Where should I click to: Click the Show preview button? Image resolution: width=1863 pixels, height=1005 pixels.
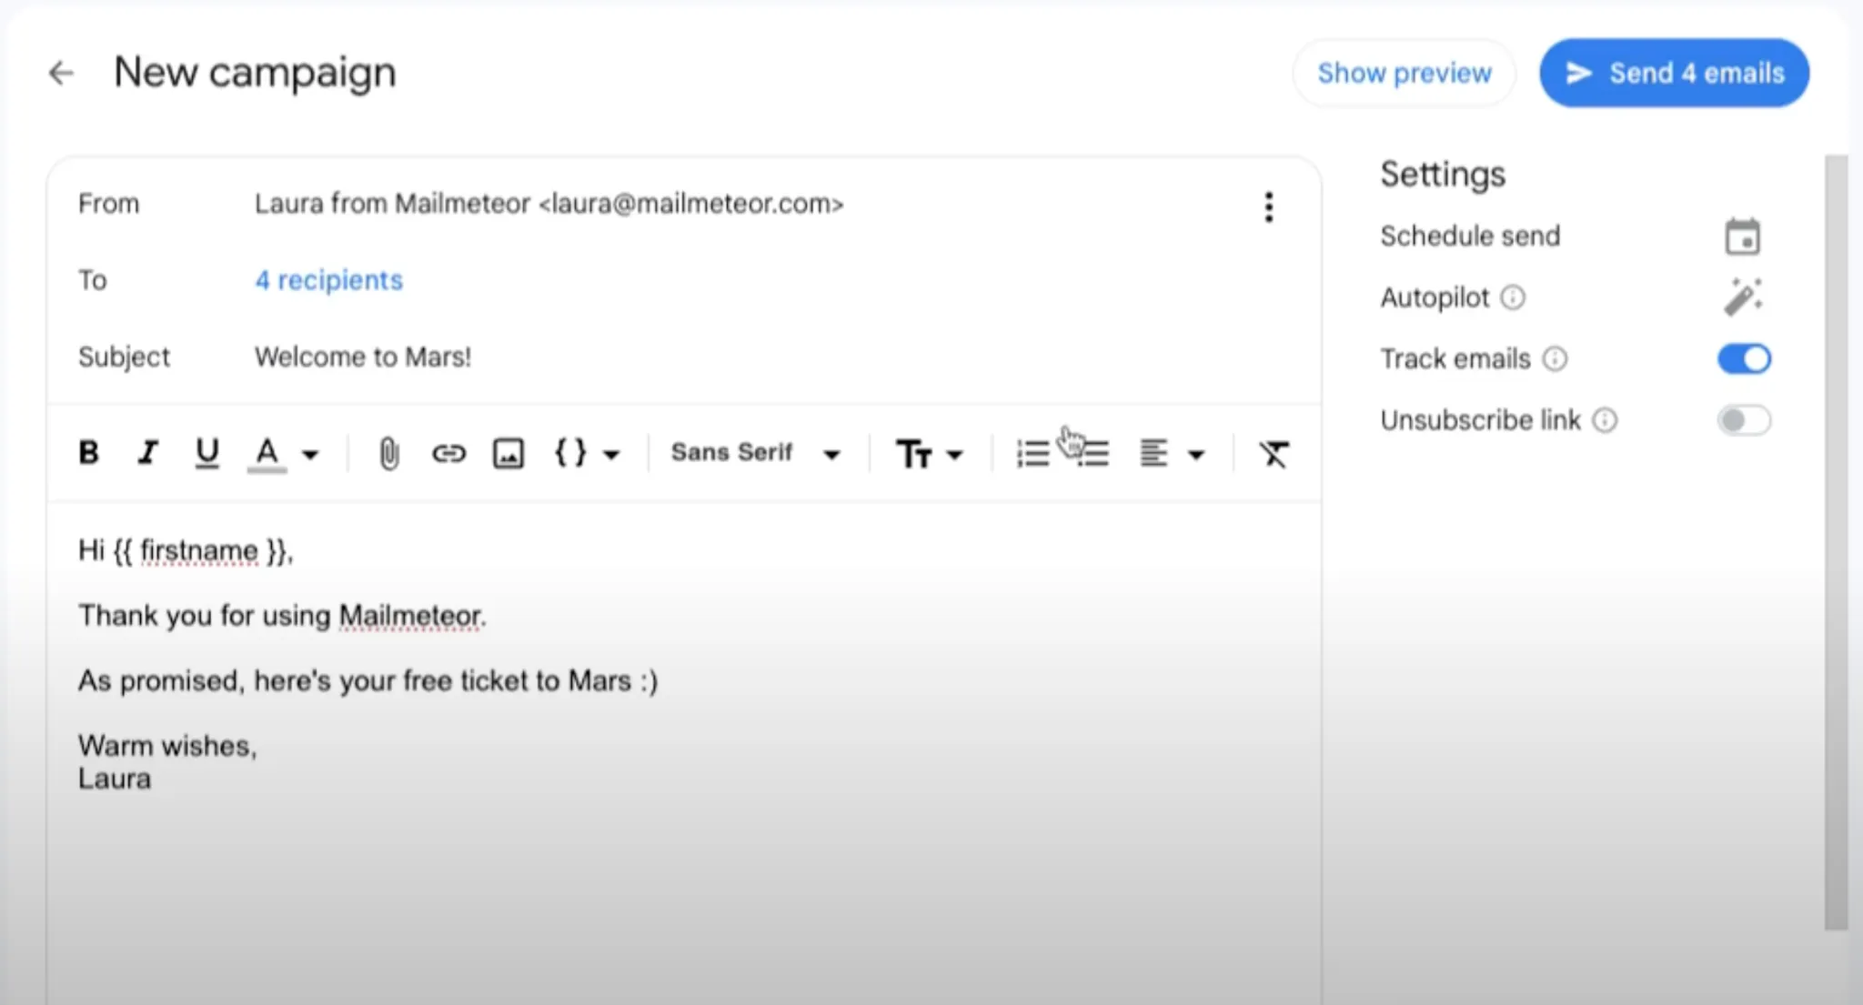point(1404,73)
